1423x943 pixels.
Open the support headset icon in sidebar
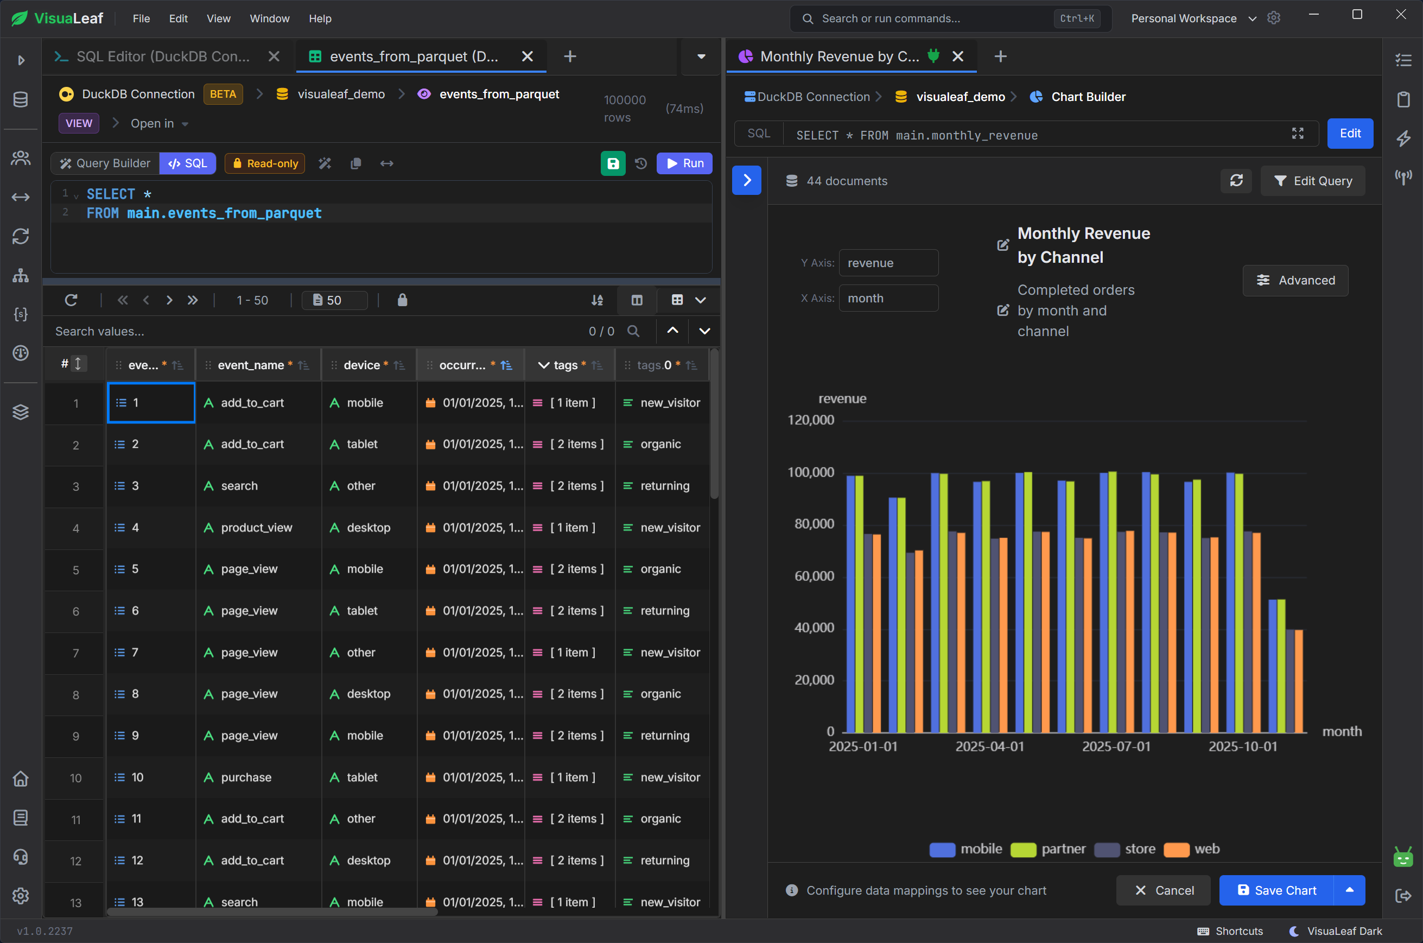pos(21,856)
